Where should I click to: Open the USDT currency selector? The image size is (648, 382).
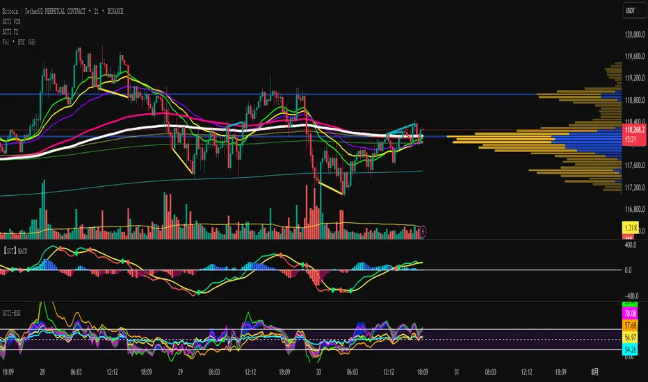coord(634,10)
